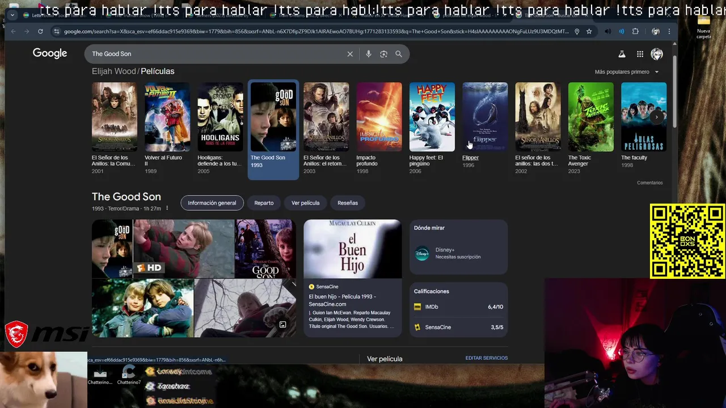
Task: Click in the Google search input field
Action: point(216,54)
